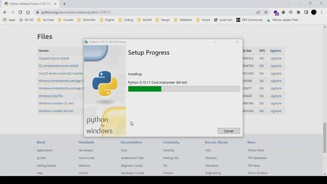Open the EN-UZ bookmark
Image resolution: width=327 pixels, height=184 pixels.
coord(26,20)
